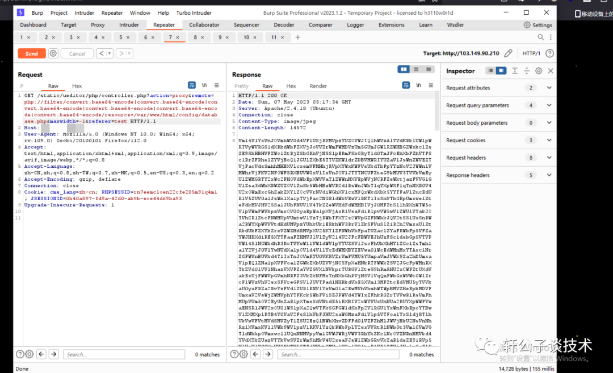This screenshot has height=373, width=613.
Task: Click the Cancel button
Action: click(x=77, y=53)
